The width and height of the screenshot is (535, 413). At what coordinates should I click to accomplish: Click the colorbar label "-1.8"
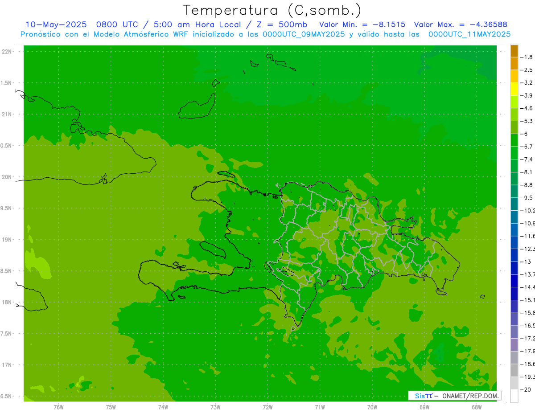pos(527,57)
